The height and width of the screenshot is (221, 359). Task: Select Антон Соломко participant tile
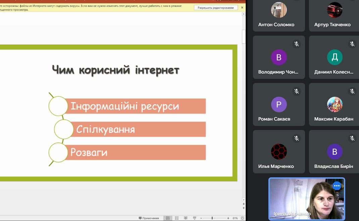click(279, 15)
